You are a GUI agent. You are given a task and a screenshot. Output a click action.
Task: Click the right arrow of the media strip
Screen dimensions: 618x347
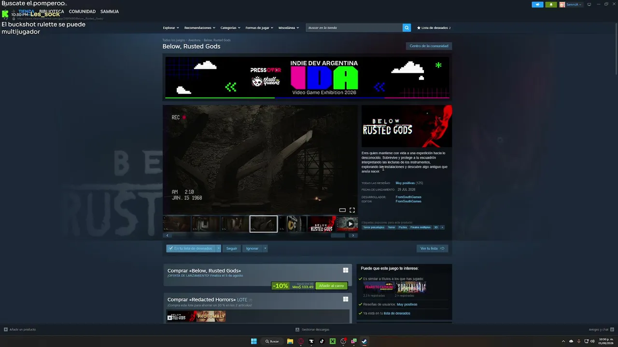(353, 236)
